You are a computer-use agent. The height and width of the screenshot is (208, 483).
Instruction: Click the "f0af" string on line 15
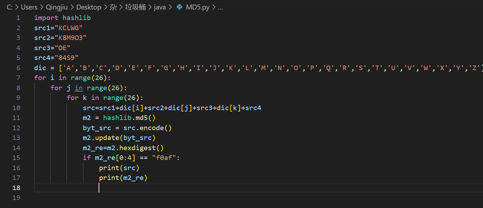point(164,158)
